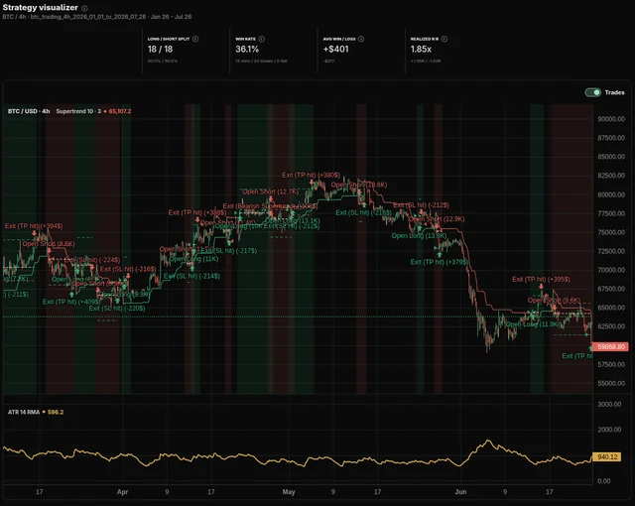635x506 pixels.
Task: Click the Exit (TP hit) (+380$) trade label
Action: pos(311,175)
